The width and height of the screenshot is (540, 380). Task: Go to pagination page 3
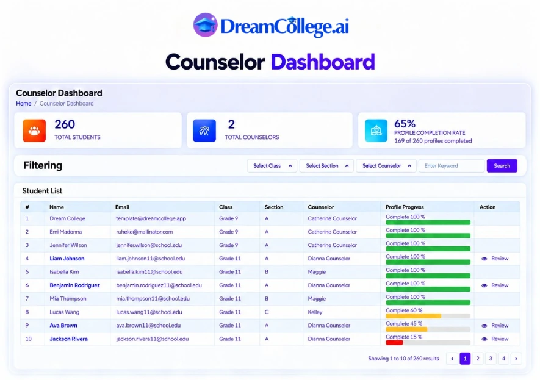coord(491,359)
